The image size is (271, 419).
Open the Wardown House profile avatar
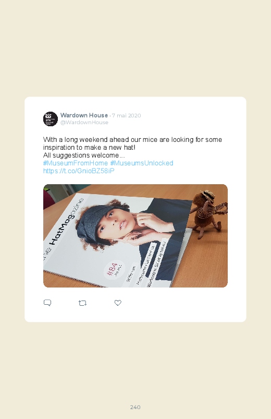(x=51, y=119)
